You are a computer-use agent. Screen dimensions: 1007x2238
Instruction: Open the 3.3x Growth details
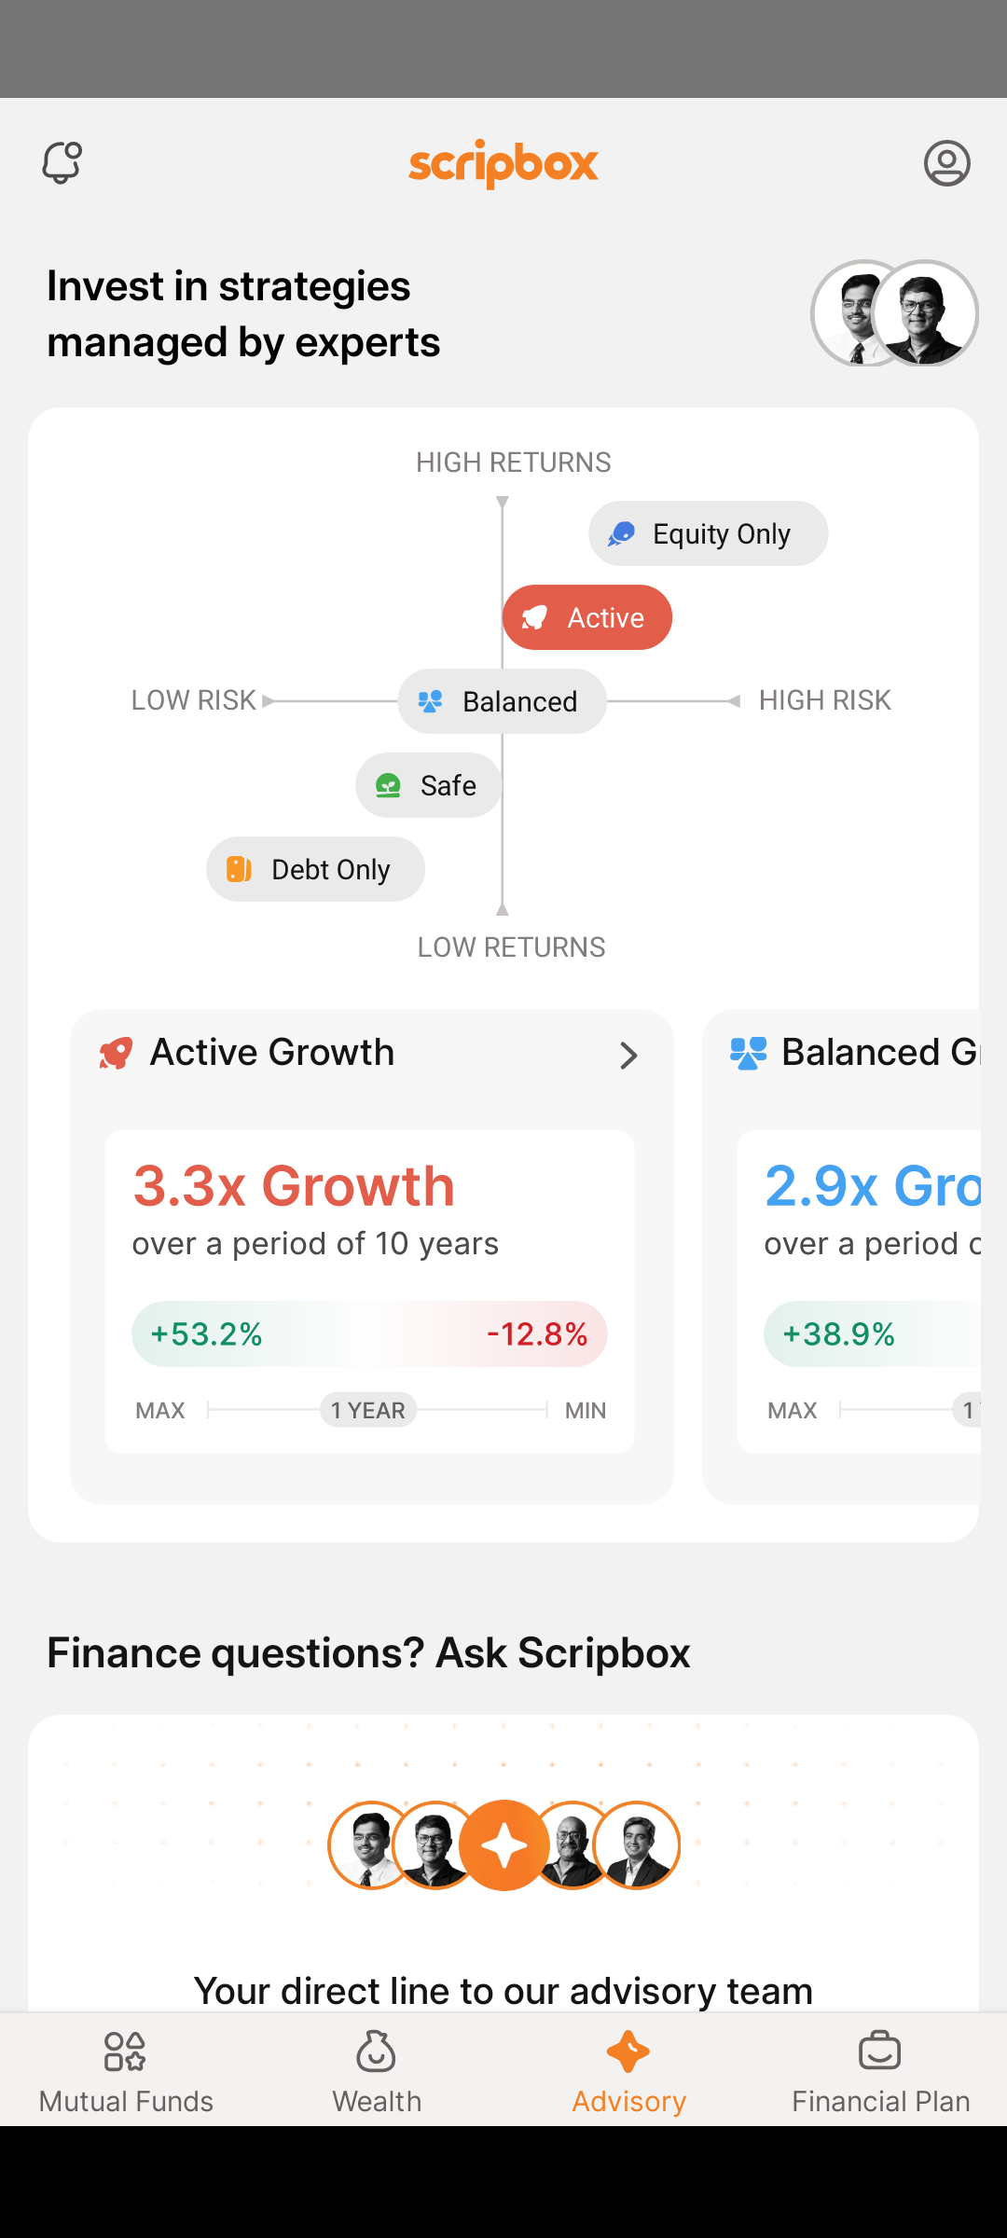tap(294, 1186)
